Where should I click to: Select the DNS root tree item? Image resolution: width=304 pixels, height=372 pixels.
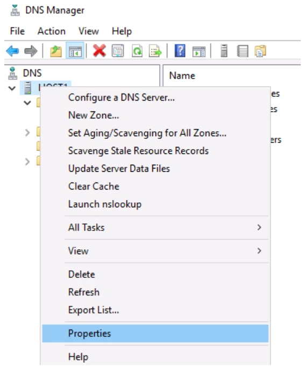[32, 73]
